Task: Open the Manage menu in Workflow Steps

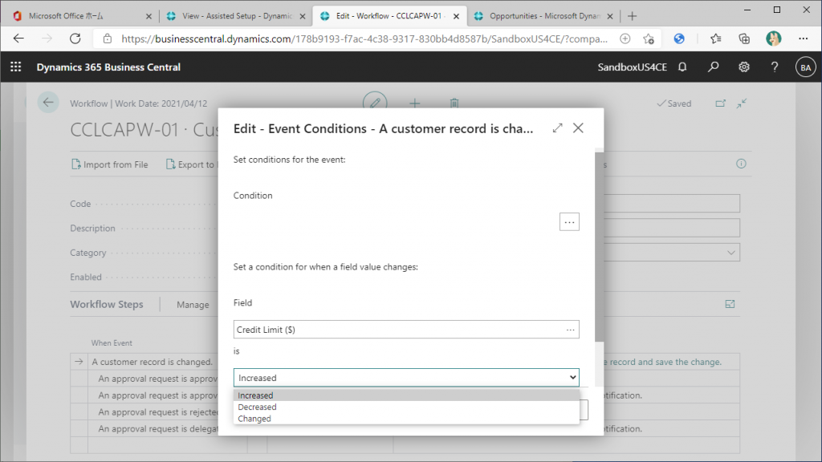Action: [x=193, y=305]
